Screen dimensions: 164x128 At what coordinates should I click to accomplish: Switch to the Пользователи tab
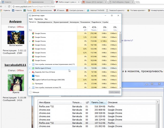(85, 22)
